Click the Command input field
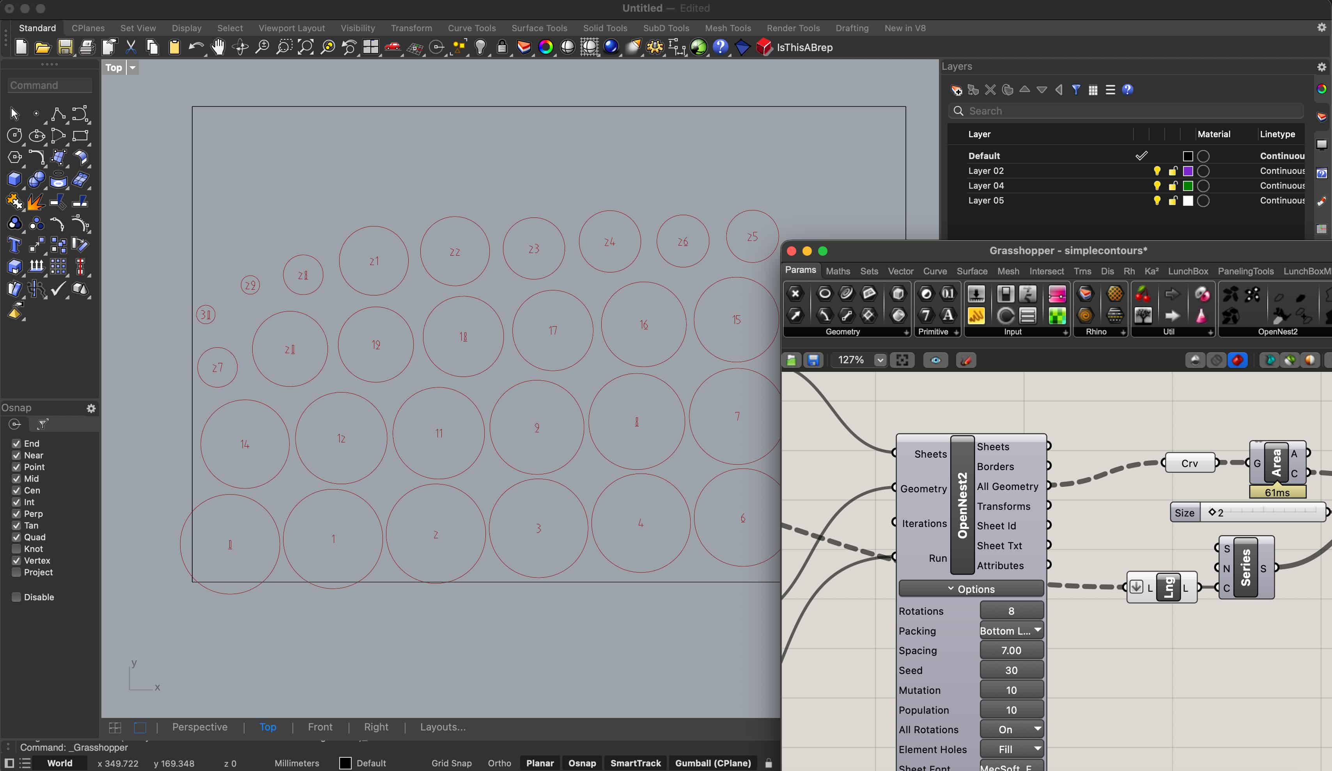 [50, 85]
